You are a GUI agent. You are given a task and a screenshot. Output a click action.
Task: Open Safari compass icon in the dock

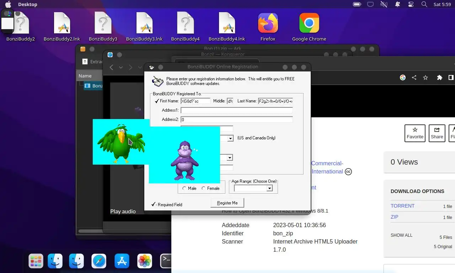[x=99, y=261]
